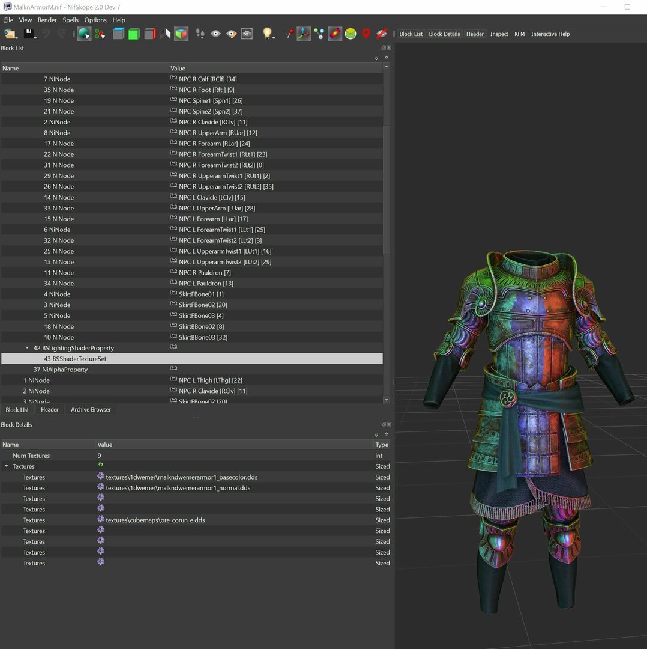647x649 pixels.
Task: Click the Save User View eye-pencil icon
Action: point(232,34)
